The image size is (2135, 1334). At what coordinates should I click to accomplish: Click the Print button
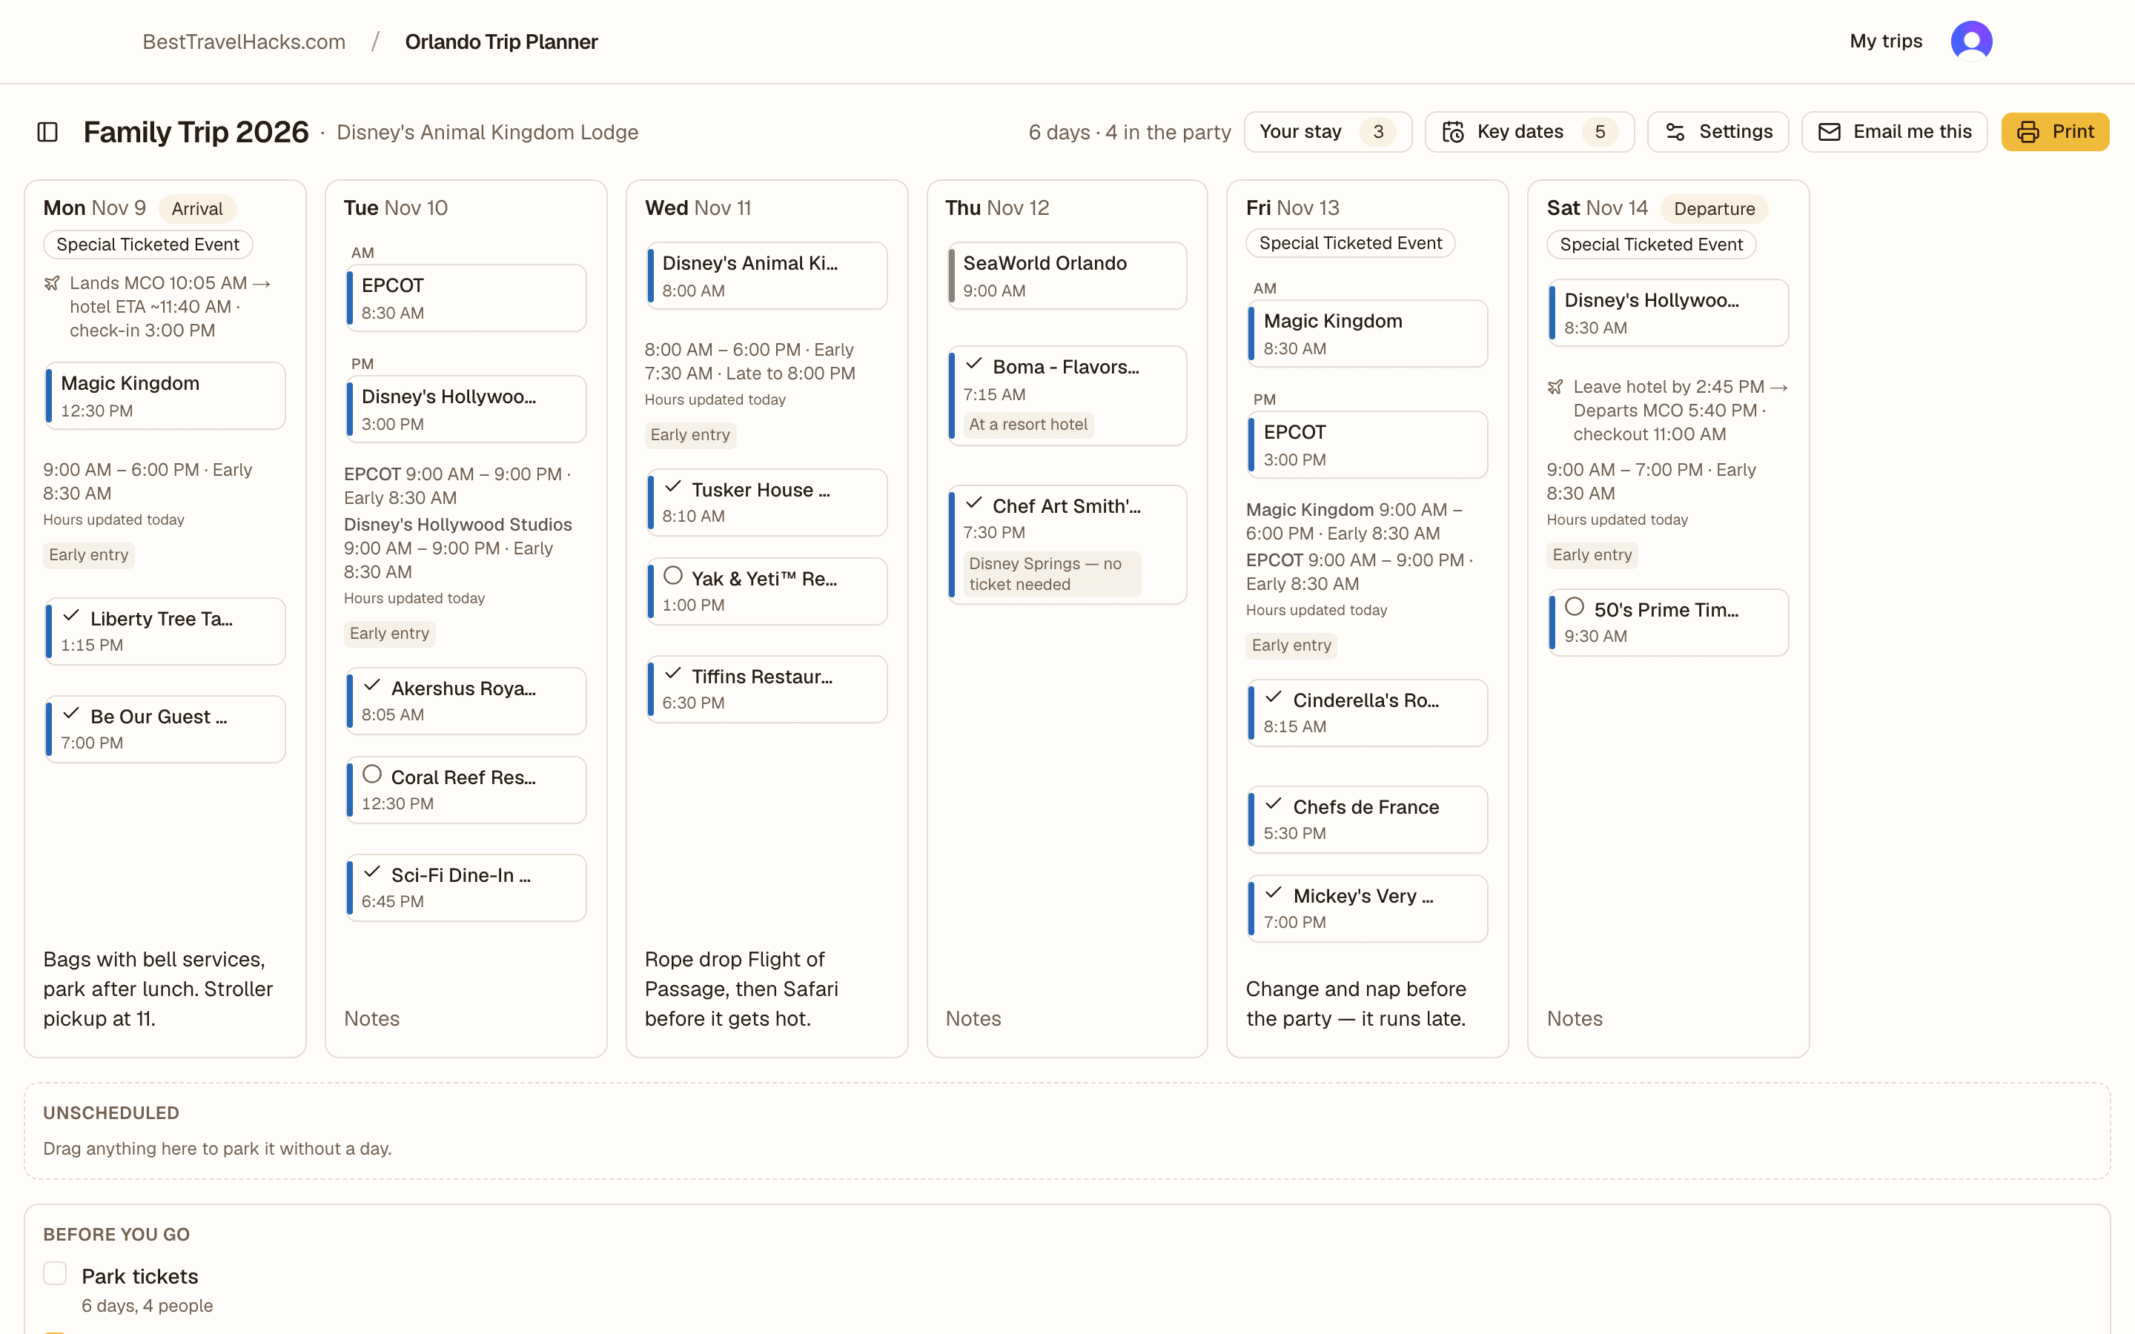(2055, 133)
